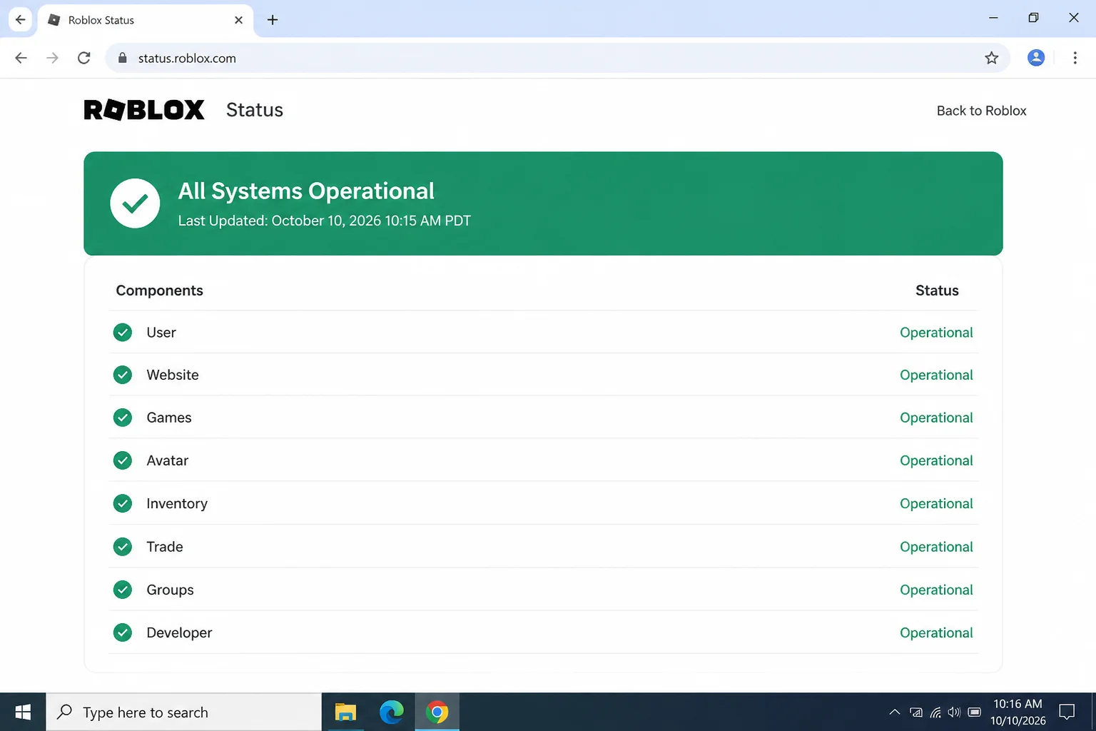This screenshot has height=731, width=1096.
Task: Click the battery icon in the system tray
Action: [974, 712]
